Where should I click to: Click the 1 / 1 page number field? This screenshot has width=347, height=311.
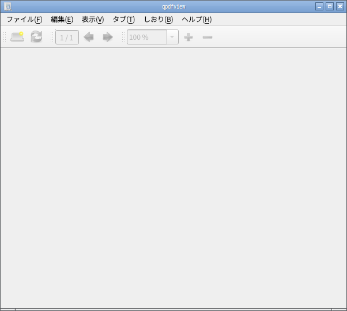tap(67, 37)
